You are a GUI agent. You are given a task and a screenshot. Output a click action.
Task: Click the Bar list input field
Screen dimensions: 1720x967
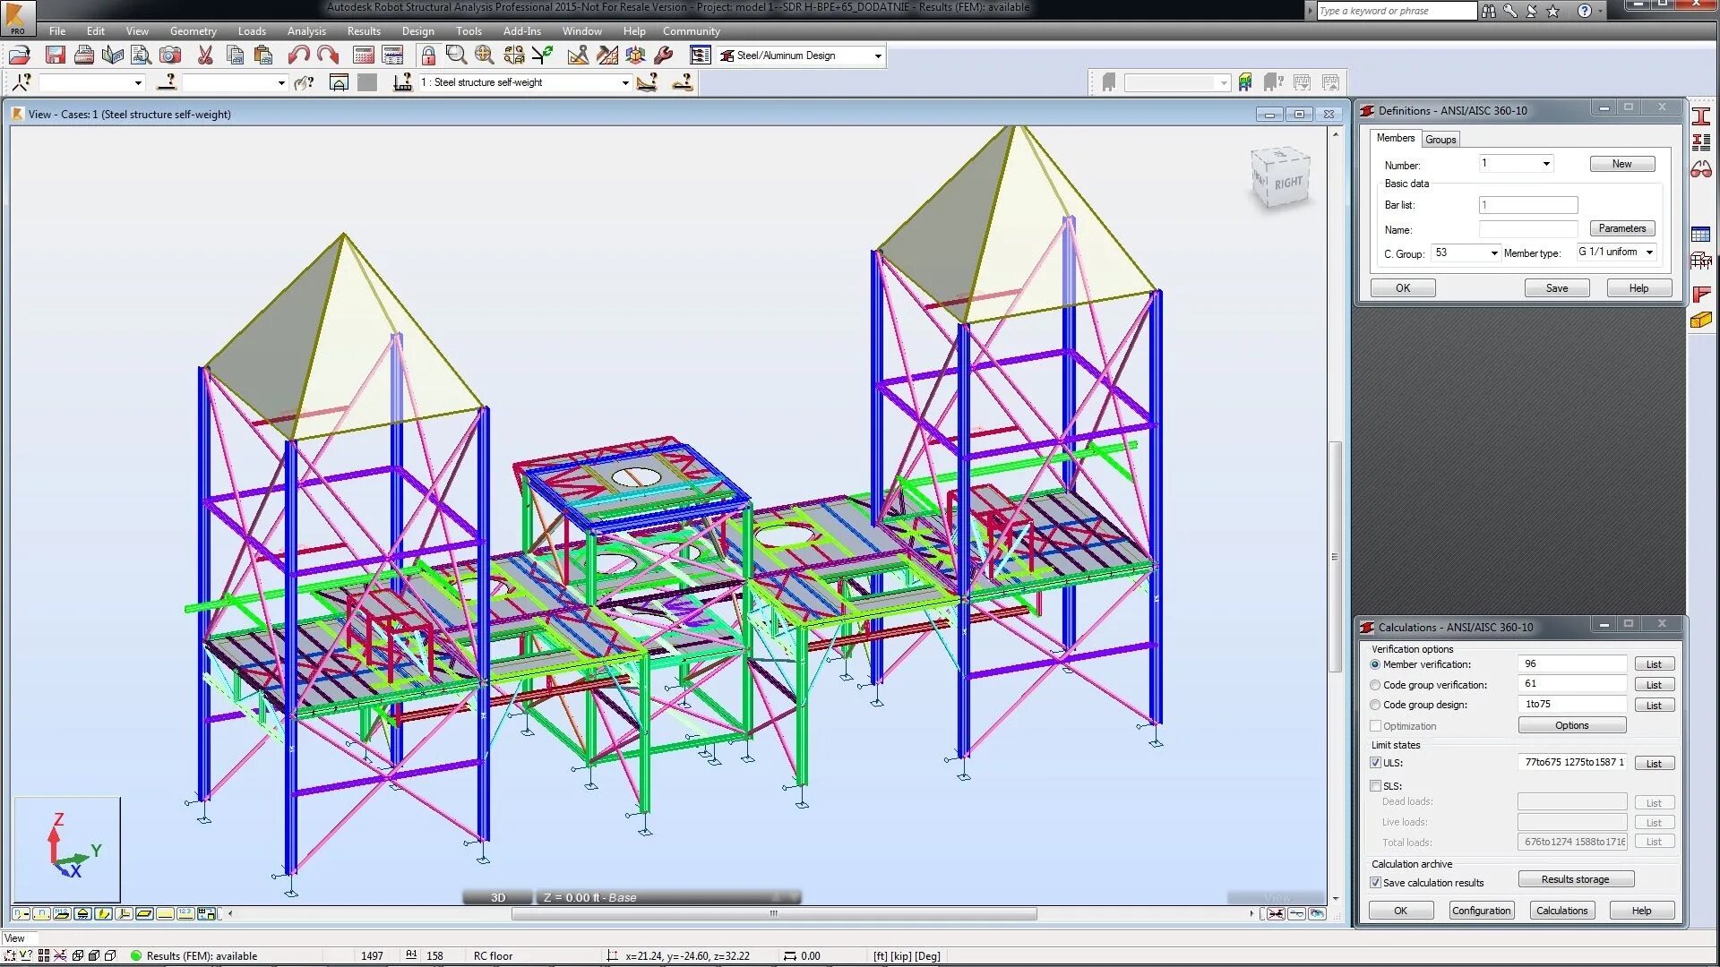(x=1527, y=205)
